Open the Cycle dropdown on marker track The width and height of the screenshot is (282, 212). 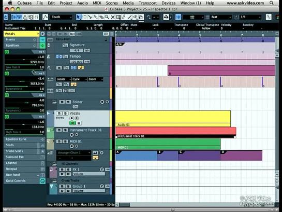(x=80, y=79)
